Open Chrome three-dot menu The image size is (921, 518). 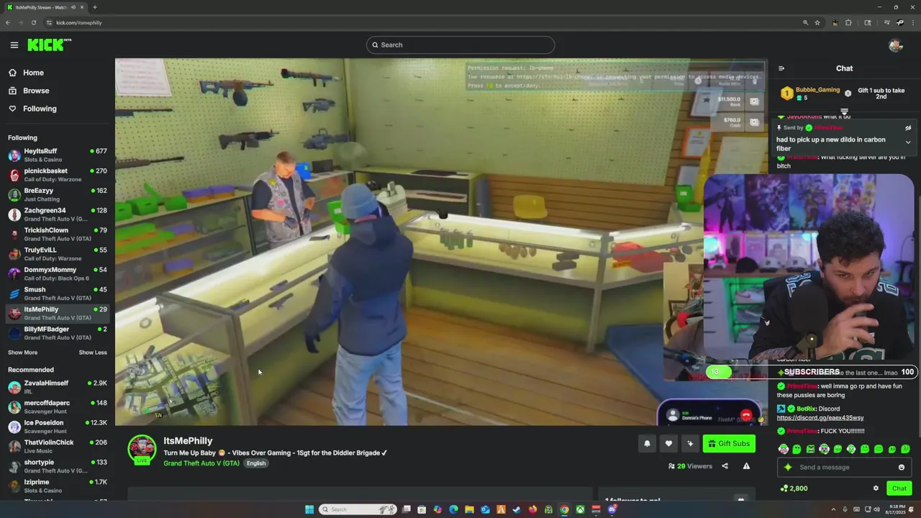[914, 22]
